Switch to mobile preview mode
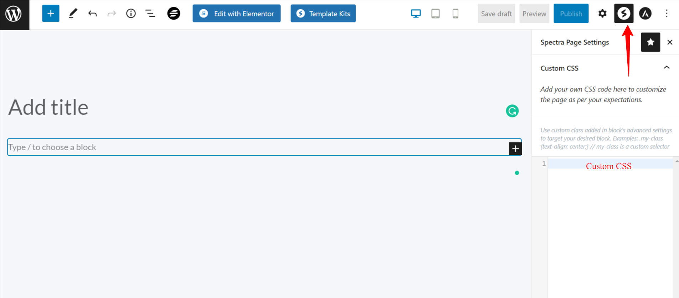 (x=455, y=14)
